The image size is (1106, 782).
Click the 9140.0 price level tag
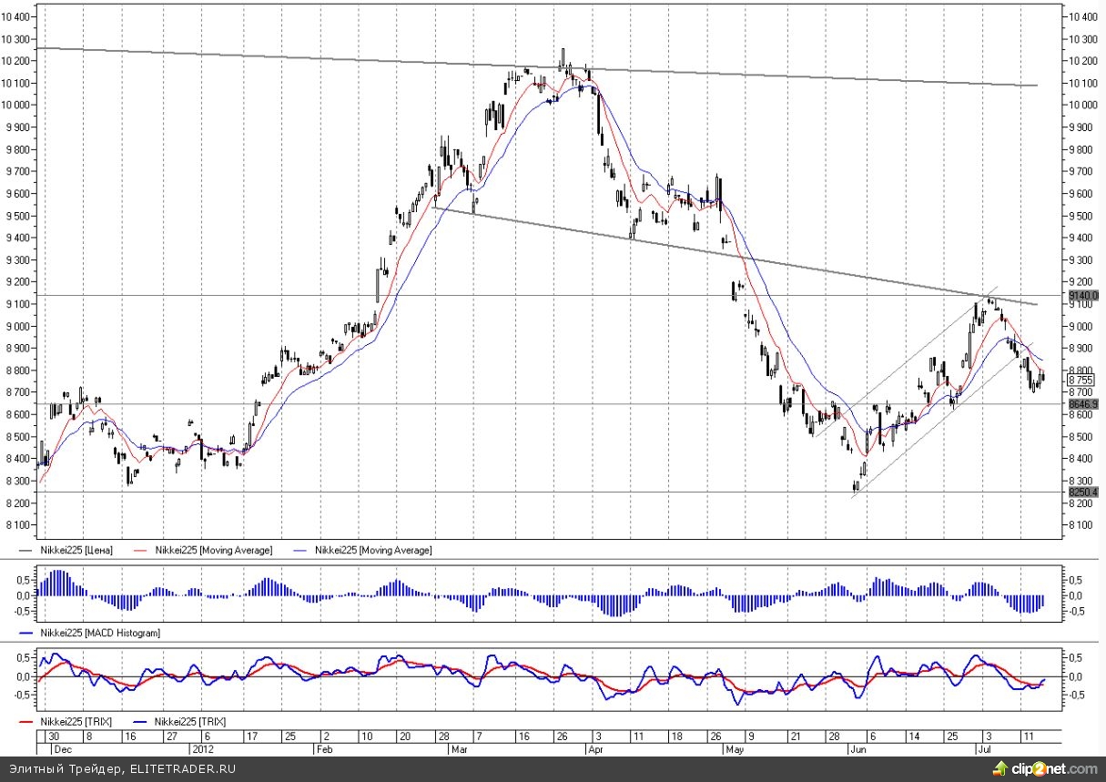(1082, 296)
